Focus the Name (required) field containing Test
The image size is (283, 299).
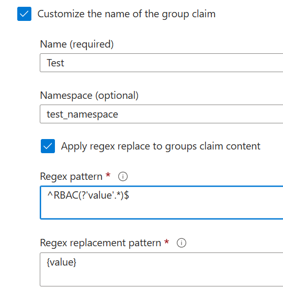pos(162,63)
